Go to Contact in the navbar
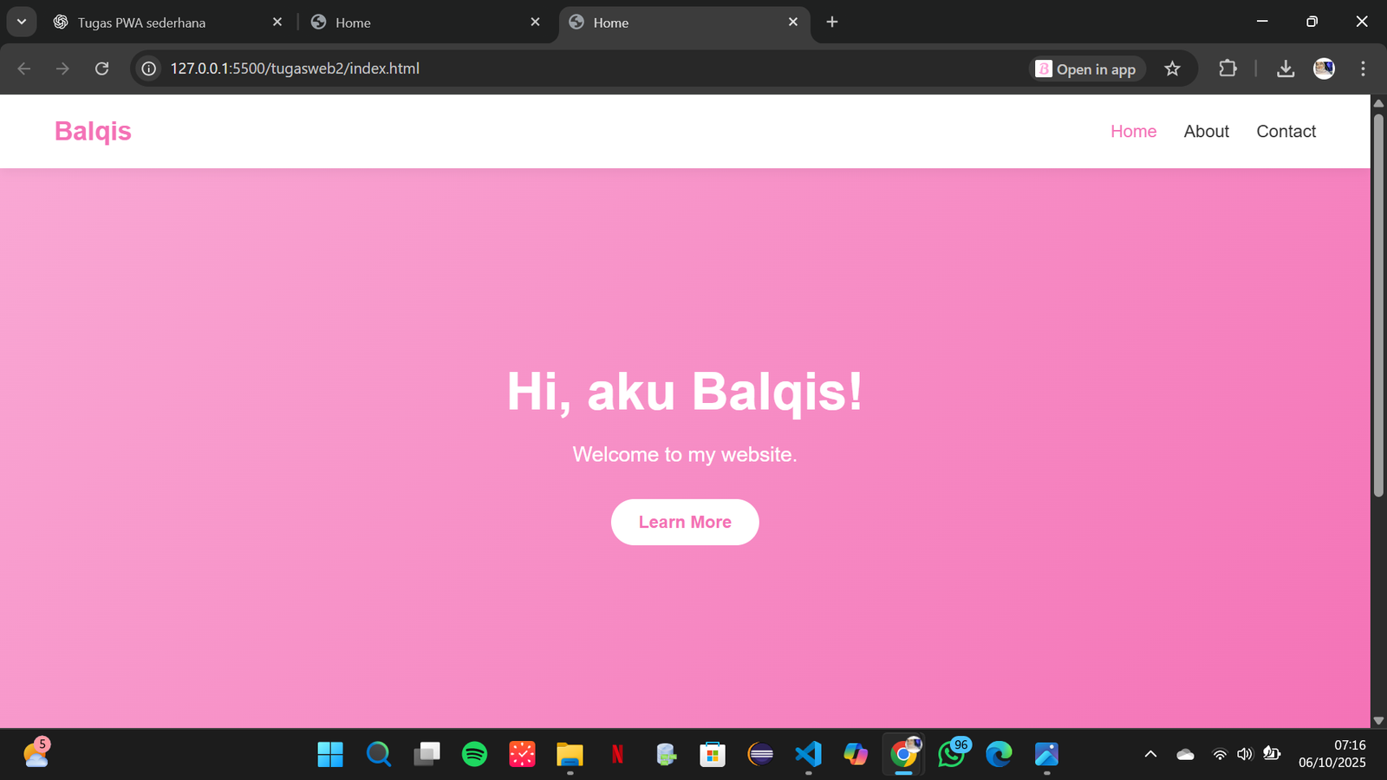This screenshot has height=780, width=1387. click(x=1286, y=132)
